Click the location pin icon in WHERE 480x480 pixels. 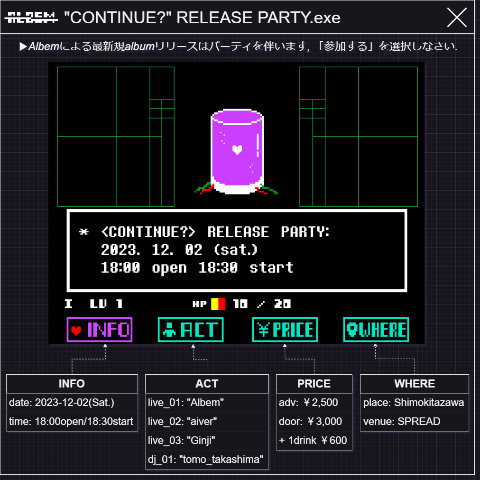click(352, 330)
